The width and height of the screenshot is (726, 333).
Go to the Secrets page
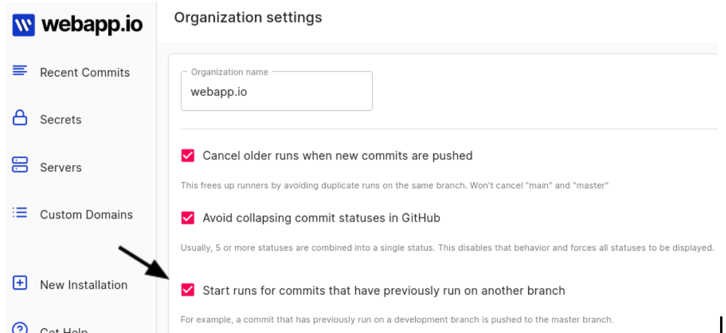(60, 120)
